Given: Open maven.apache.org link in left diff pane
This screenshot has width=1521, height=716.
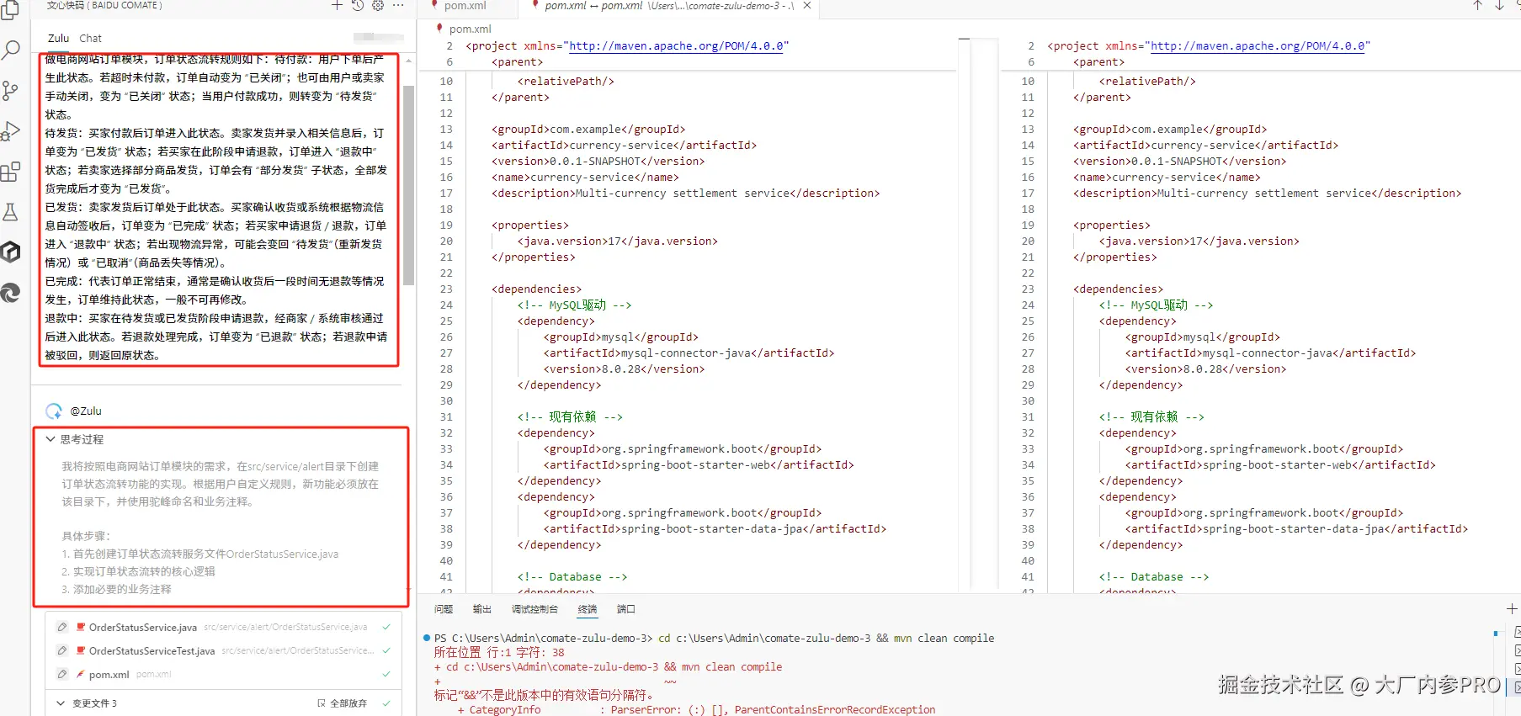Looking at the screenshot, I should (676, 46).
